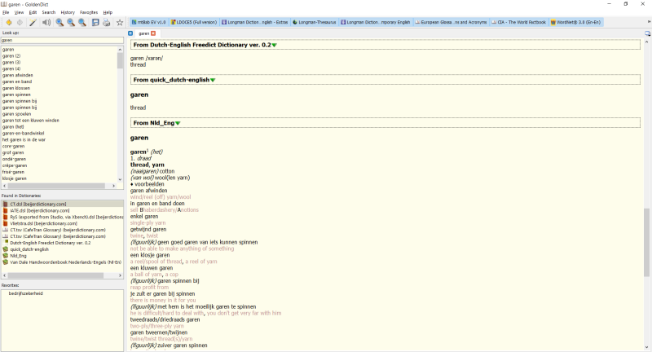Toggle Longman Dictionary of Contemporary English
Screen dimensions: 652x352
376,22
